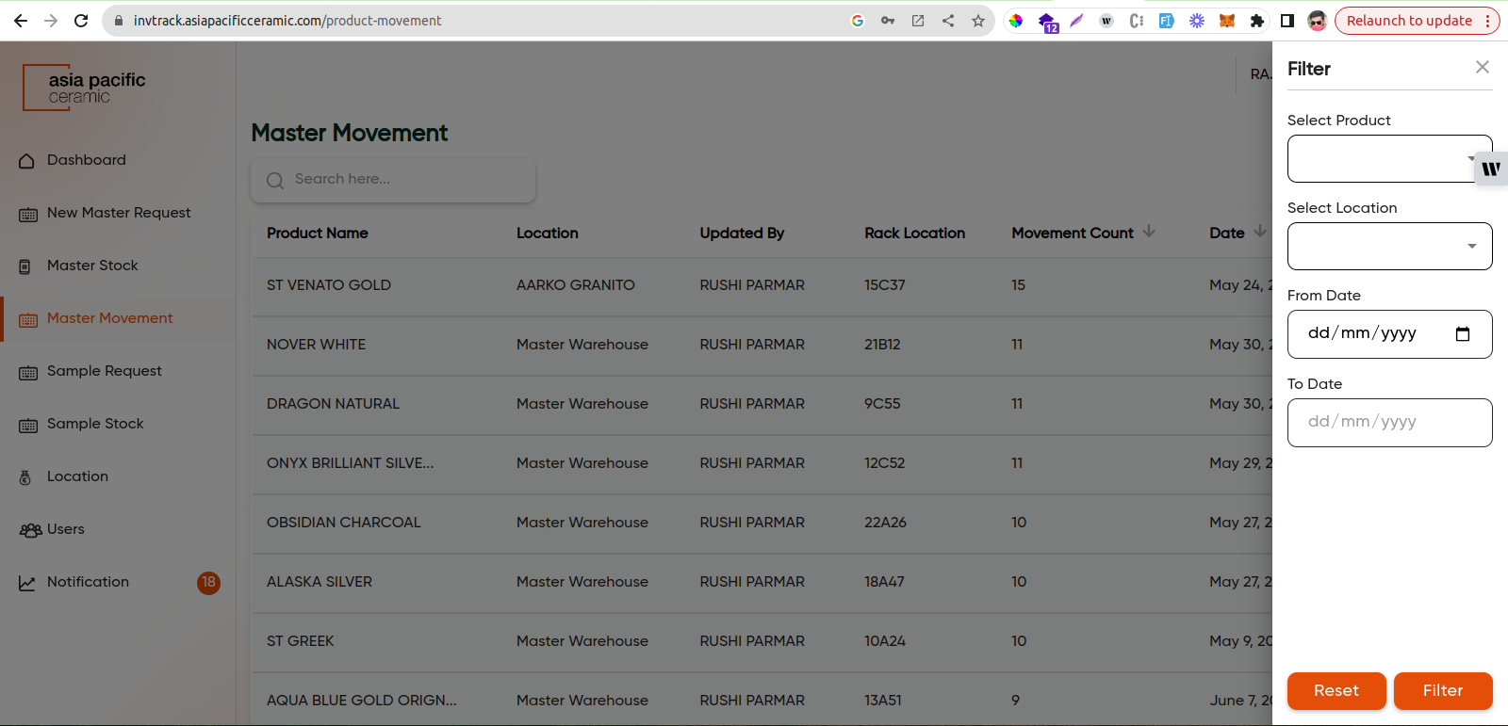1508x726 pixels.
Task: Open the browser extensions puzzle icon
Action: point(1256,21)
